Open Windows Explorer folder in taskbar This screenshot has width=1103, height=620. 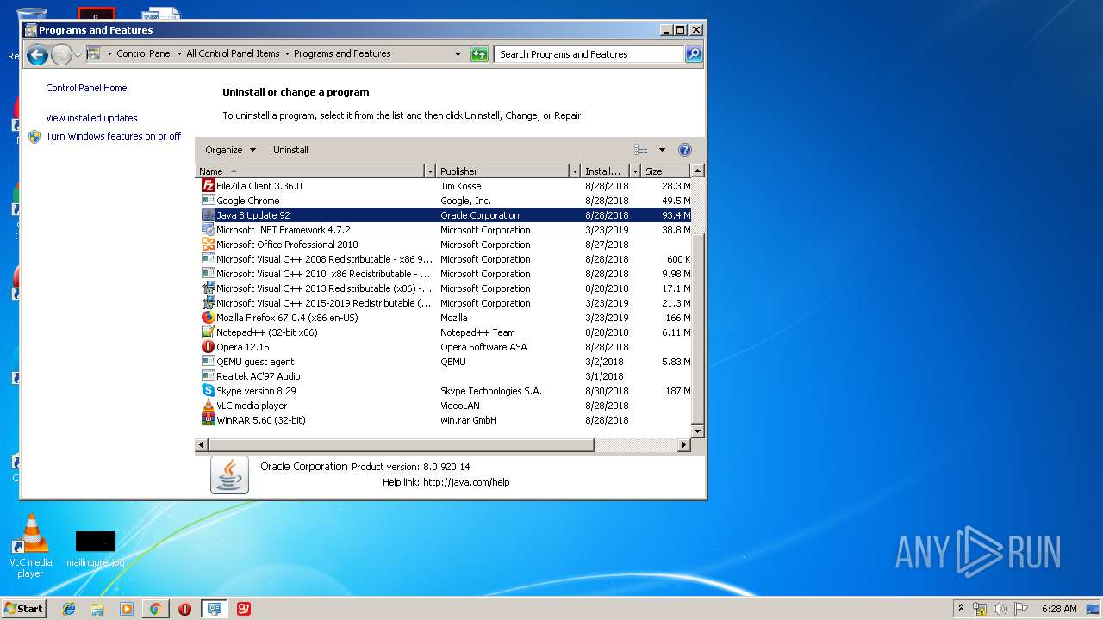click(x=97, y=609)
